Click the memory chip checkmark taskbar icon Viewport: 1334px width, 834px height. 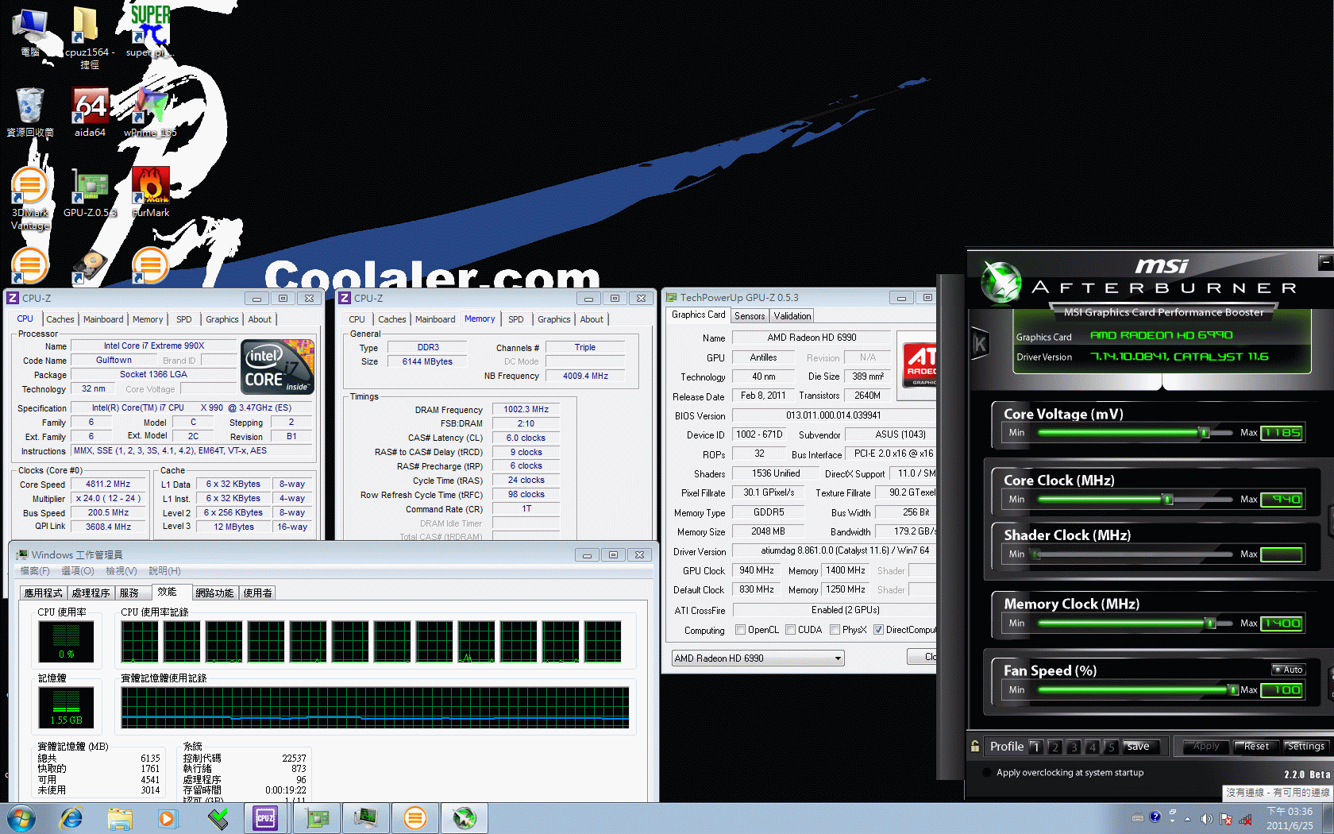pyautogui.click(x=218, y=818)
